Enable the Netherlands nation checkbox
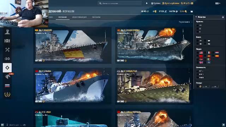 [x=213, y=53]
